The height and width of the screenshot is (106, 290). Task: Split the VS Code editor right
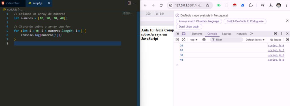tap(129, 3)
